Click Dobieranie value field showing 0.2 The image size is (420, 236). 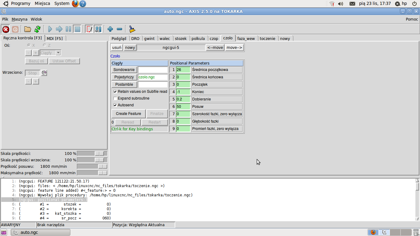pos(183,99)
